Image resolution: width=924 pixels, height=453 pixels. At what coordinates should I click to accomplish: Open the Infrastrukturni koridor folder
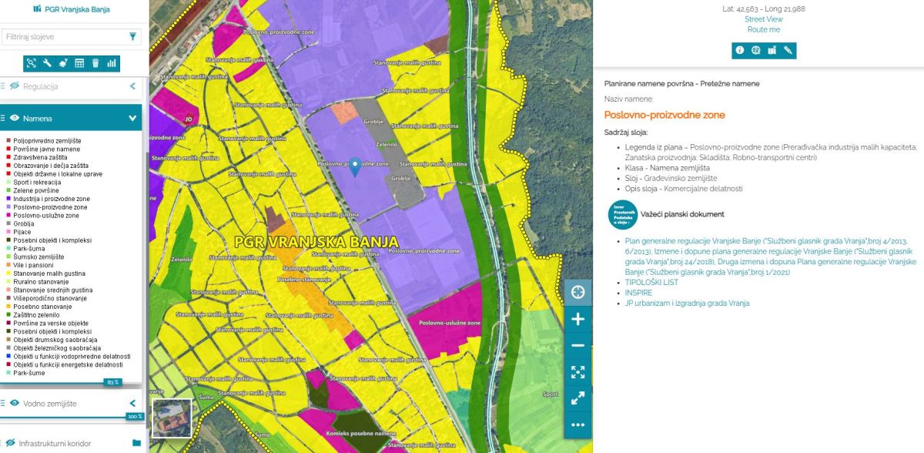coord(136,443)
